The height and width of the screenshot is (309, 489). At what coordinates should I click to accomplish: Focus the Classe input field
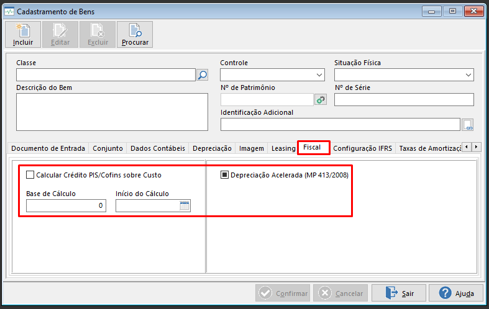coord(106,75)
